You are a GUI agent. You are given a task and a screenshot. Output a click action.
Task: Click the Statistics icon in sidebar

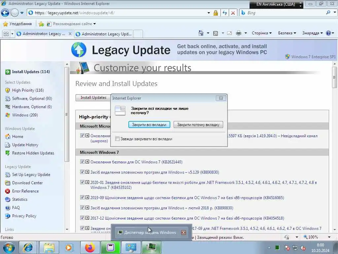click(8, 199)
